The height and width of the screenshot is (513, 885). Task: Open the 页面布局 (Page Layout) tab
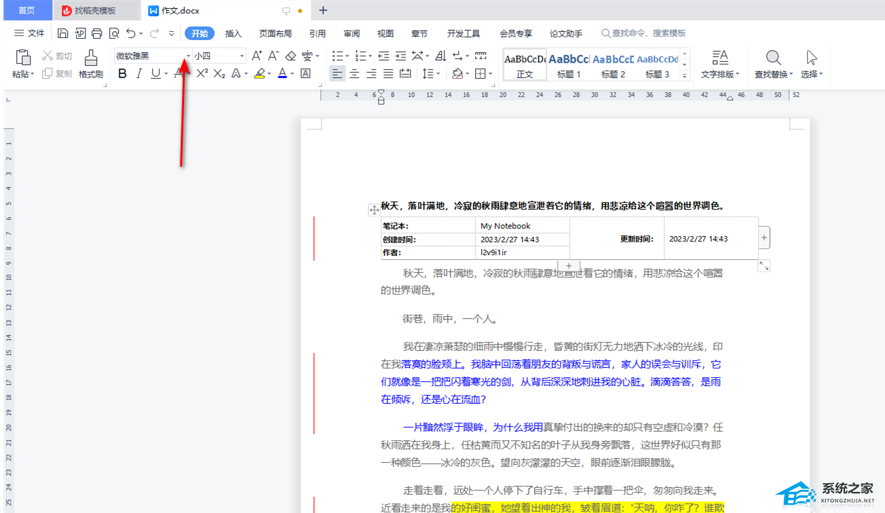click(276, 33)
